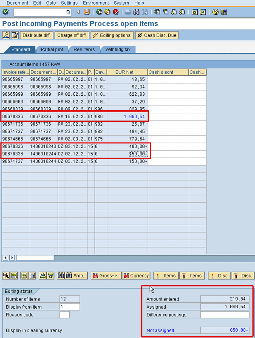The height and width of the screenshot is (338, 255).
Task: Click the Reason code input field
Action: point(64,315)
